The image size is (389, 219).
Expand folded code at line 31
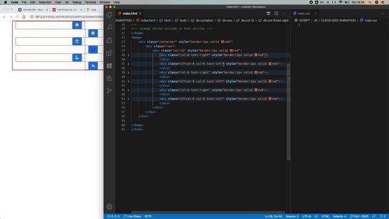pos(128,64)
